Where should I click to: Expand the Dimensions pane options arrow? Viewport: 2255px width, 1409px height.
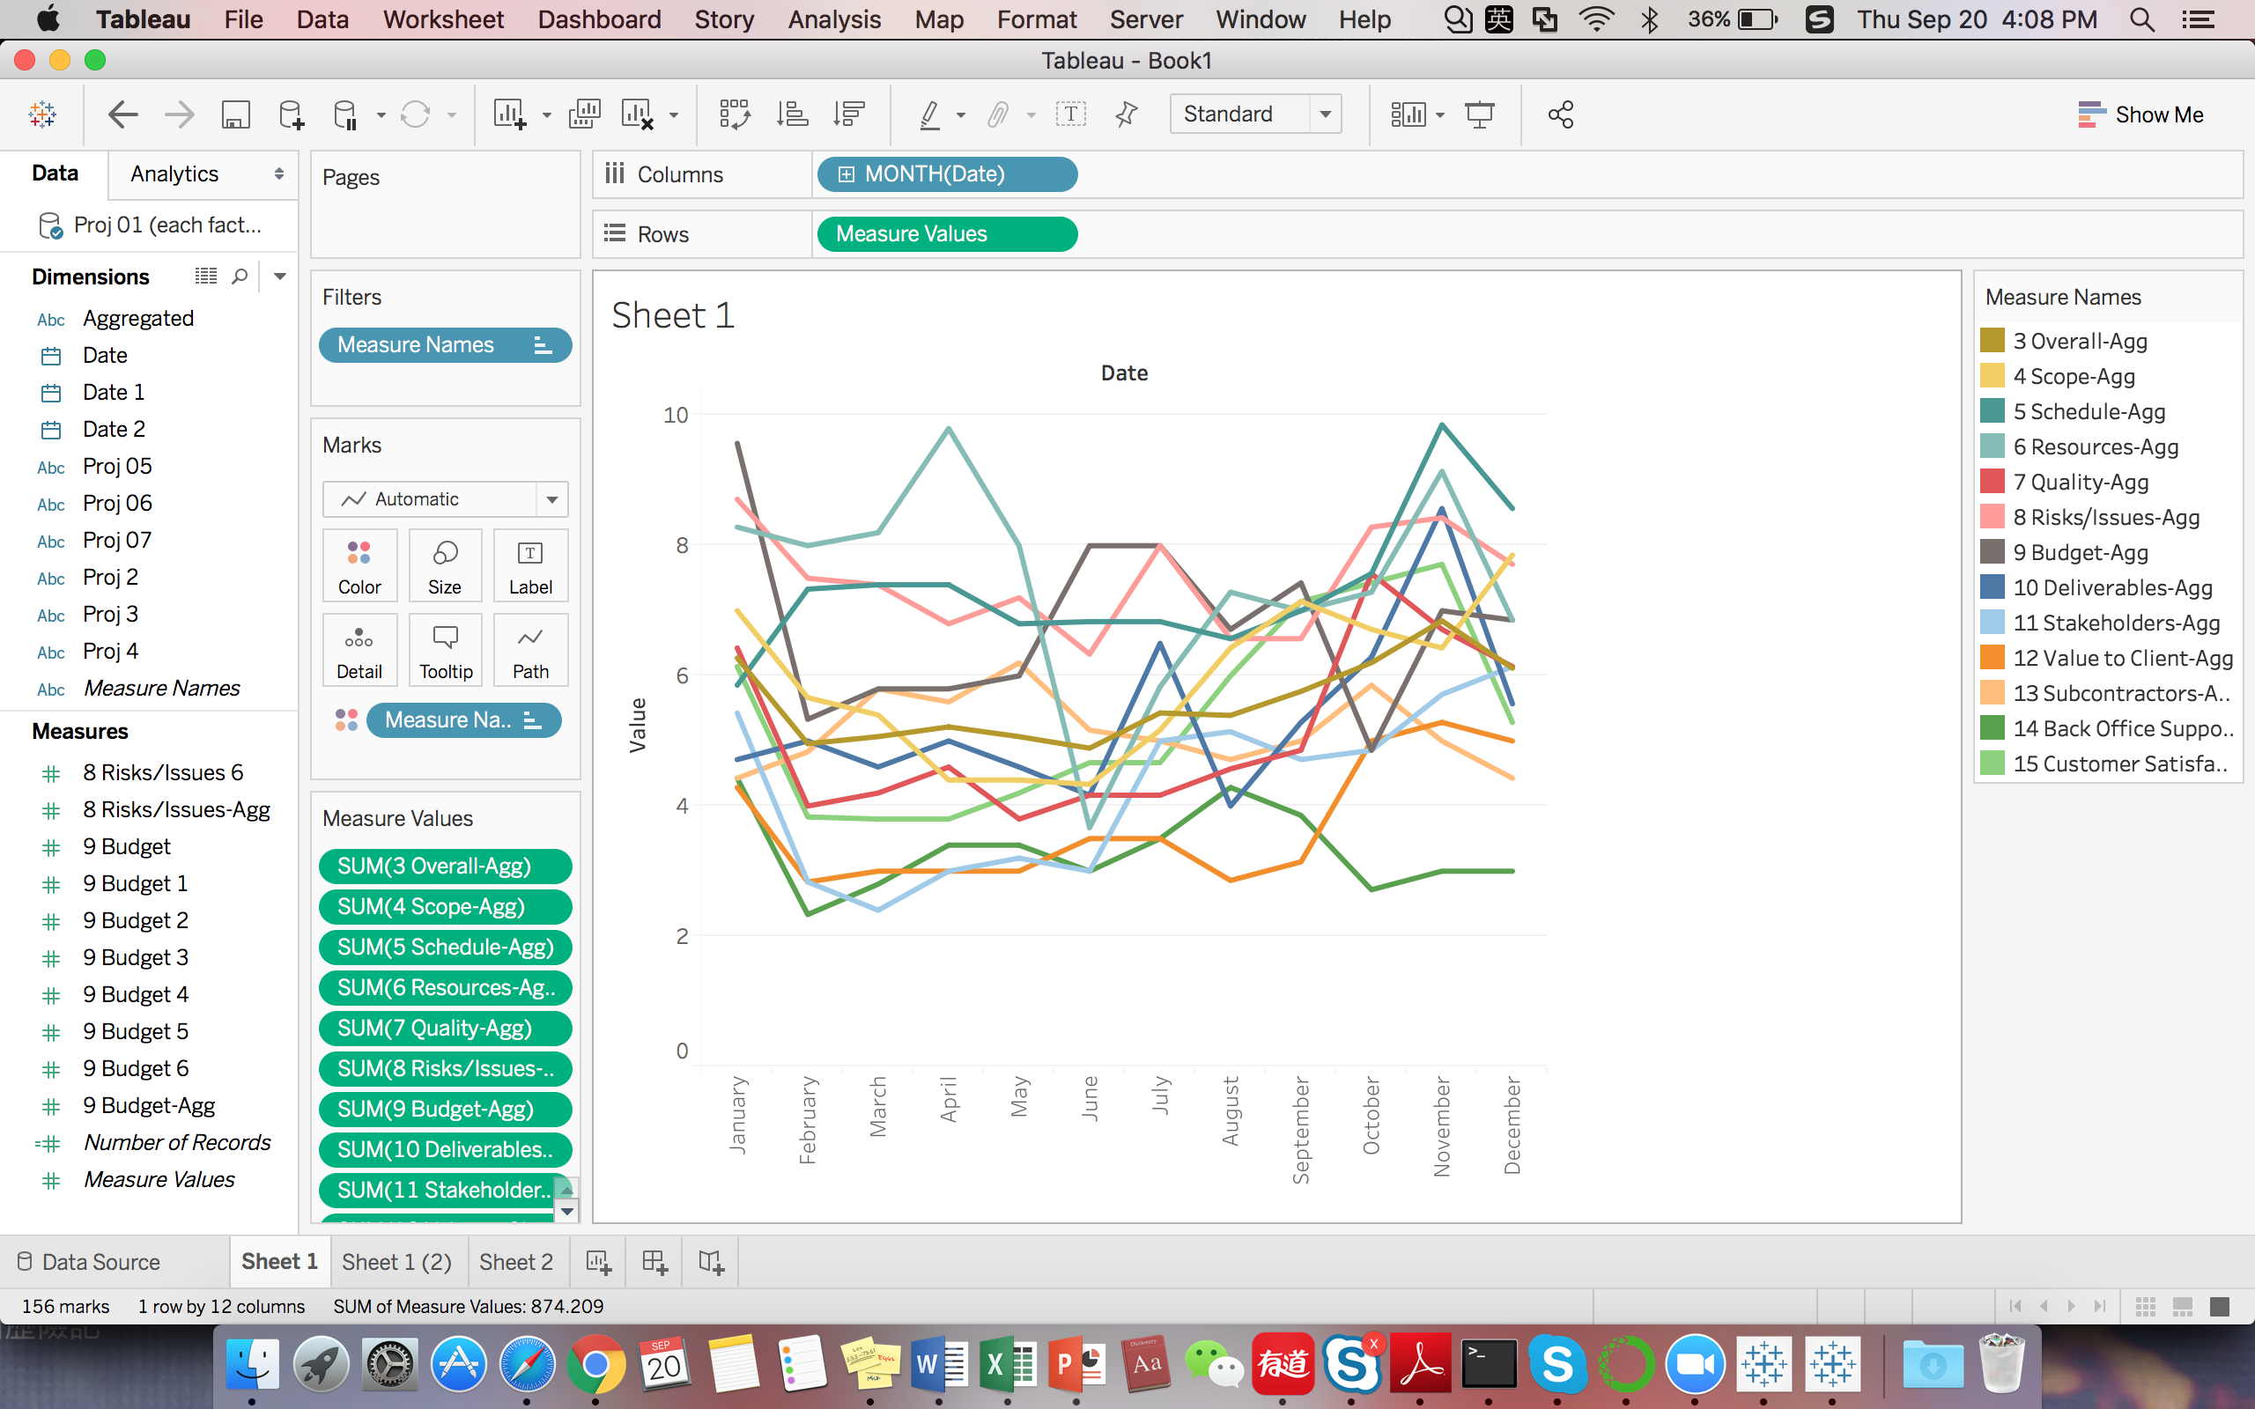click(x=279, y=277)
